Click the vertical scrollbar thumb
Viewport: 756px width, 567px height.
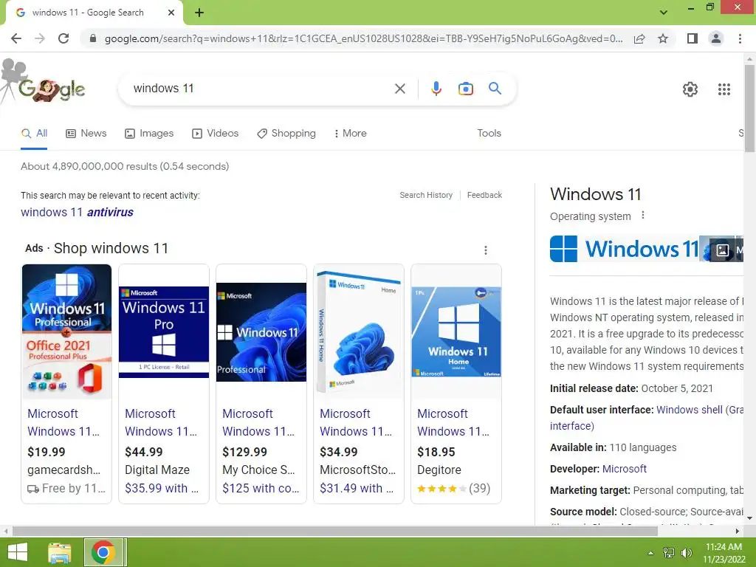click(x=749, y=109)
